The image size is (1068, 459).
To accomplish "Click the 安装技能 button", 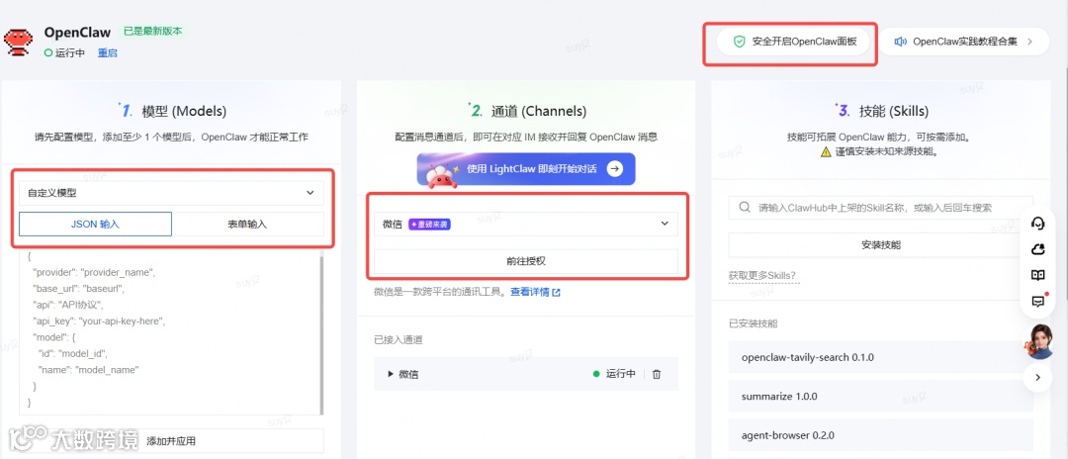I will click(x=881, y=244).
